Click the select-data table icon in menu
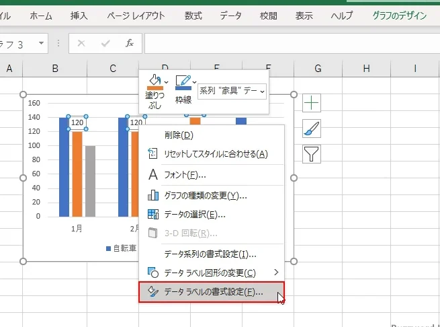 (x=153, y=214)
